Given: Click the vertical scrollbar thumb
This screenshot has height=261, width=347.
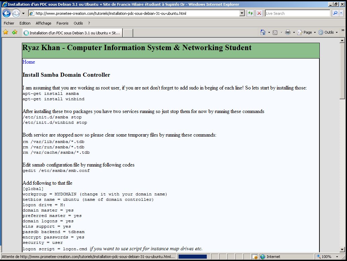Looking at the screenshot, I should (342, 71).
